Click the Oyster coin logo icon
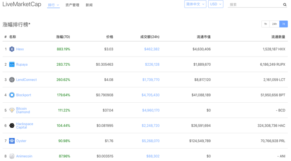 [x=12, y=141]
